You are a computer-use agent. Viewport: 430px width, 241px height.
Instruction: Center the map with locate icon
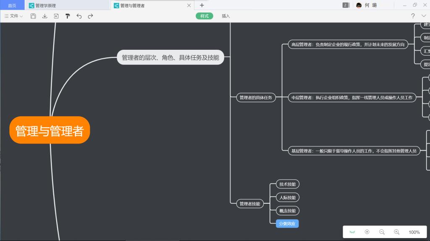coord(367,232)
